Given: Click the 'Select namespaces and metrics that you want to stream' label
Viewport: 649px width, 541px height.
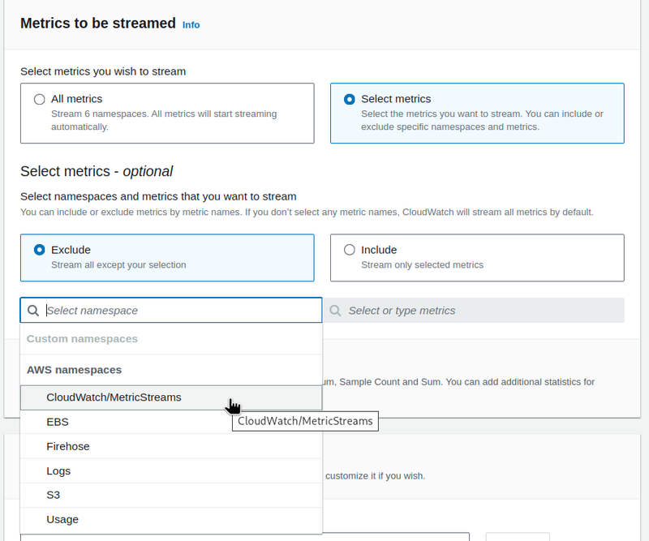Looking at the screenshot, I should pyautogui.click(x=158, y=196).
